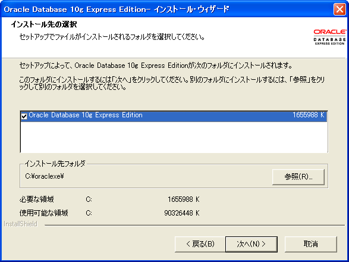Click the インストール先フォルダ group label
This screenshot has width=349, height=262.
55,164
